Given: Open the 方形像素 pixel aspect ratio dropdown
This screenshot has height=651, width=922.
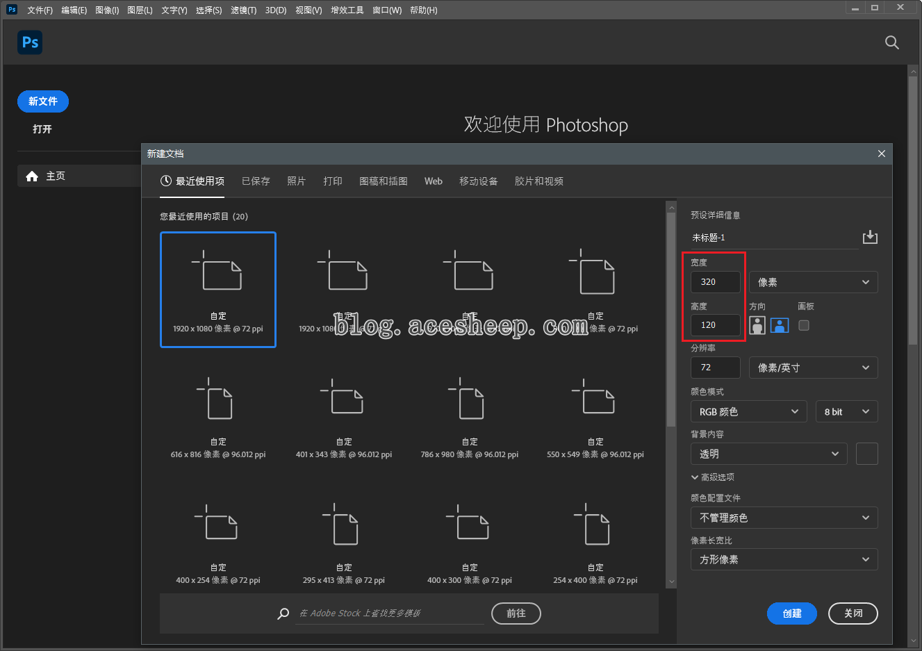Looking at the screenshot, I should [784, 559].
